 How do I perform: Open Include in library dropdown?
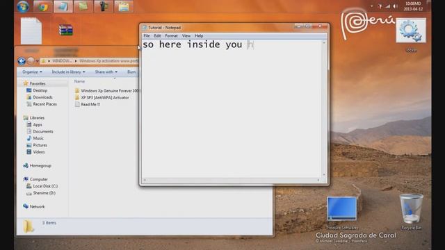pyautogui.click(x=68, y=72)
